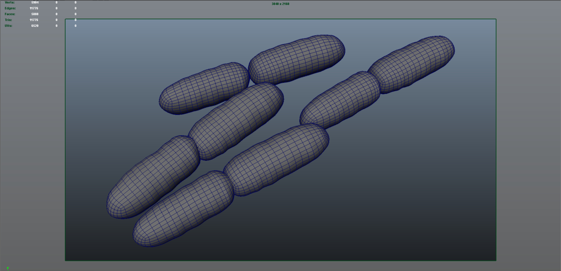561x271 pixels.
Task: Click the Tris HUD readout
Action: coord(33,20)
